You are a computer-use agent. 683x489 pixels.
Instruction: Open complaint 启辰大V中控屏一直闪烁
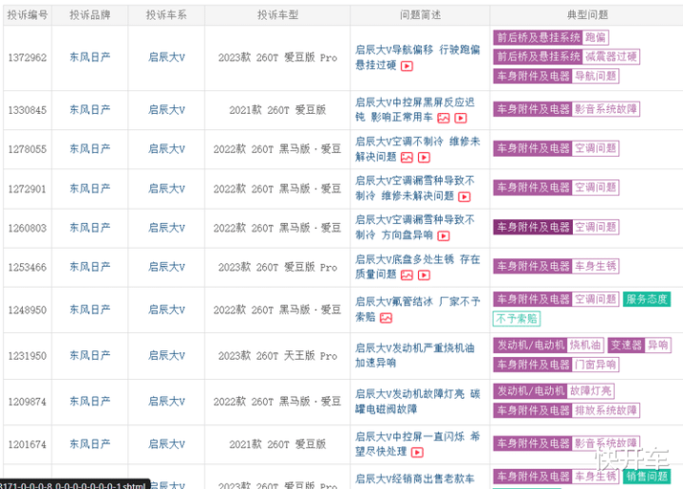[x=417, y=443]
